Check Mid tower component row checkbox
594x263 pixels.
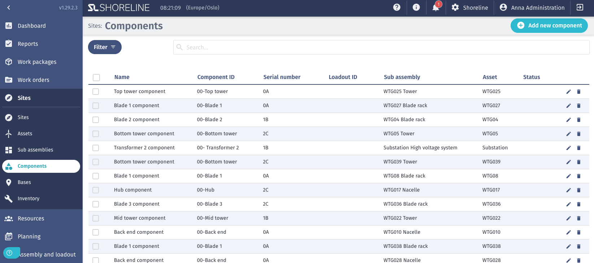coord(96,218)
